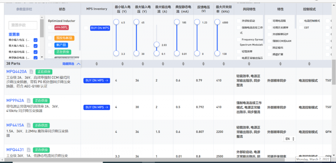Viewport: 336px width, 163px height.
Task: Click the 隐藏筛选 hide filters link
Action: coord(68,64)
